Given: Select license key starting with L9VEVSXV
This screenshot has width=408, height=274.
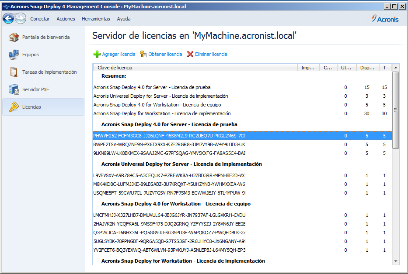Looking at the screenshot, I should [169, 175].
